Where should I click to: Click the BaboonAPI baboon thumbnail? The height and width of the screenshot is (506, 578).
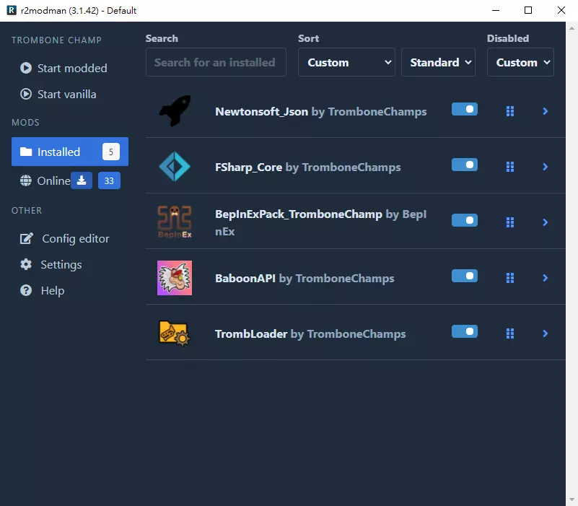pos(175,278)
